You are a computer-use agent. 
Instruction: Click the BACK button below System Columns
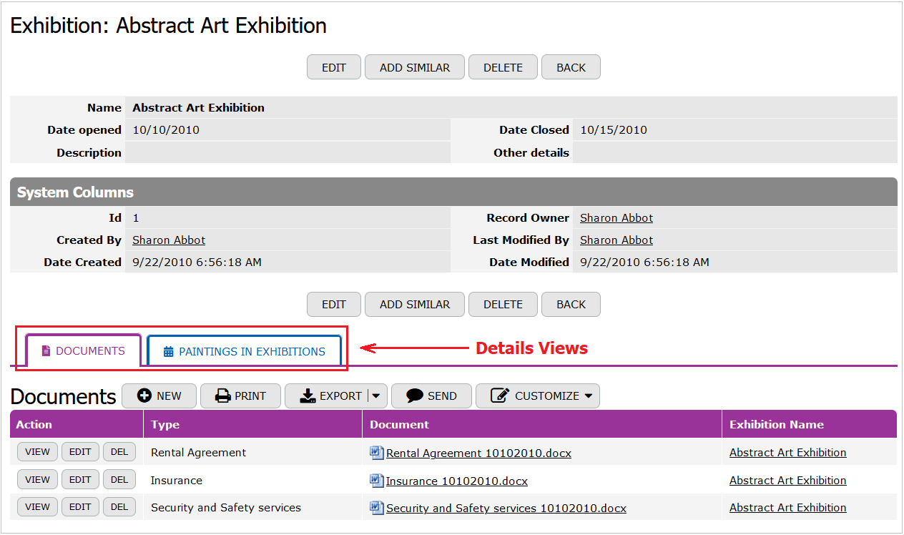coord(571,304)
